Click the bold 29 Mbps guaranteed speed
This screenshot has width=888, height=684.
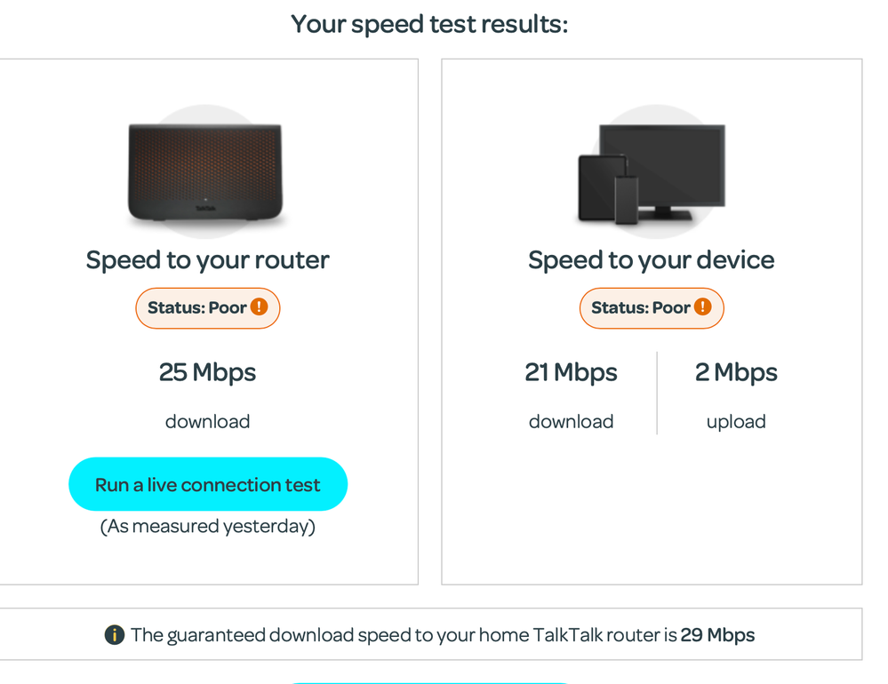click(718, 635)
